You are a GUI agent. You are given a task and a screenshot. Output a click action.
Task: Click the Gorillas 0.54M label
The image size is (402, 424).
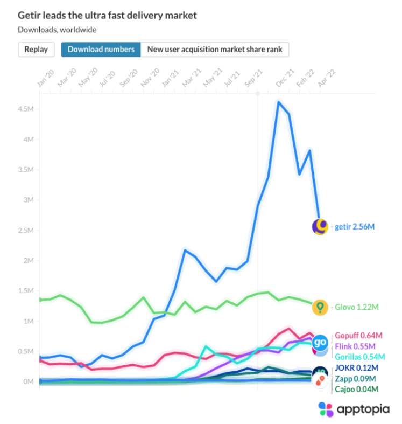[360, 357]
